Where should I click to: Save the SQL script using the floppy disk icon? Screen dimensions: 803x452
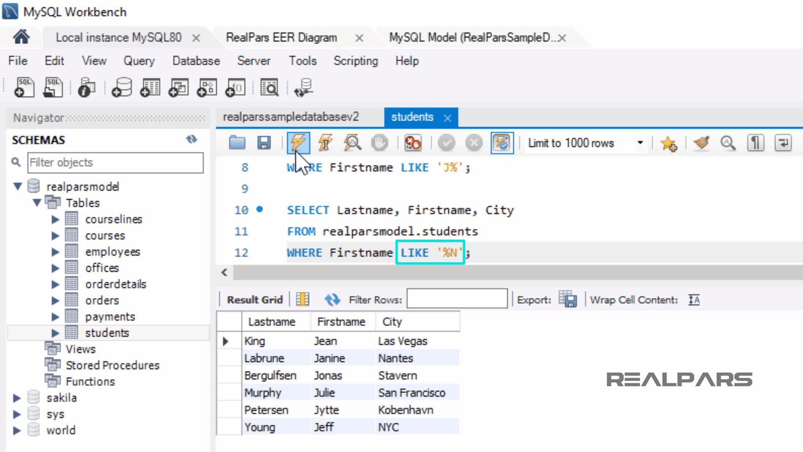[264, 143]
